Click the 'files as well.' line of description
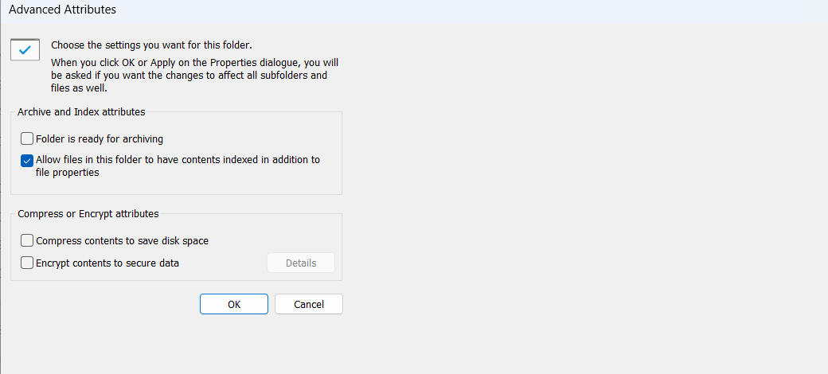The height and width of the screenshot is (374, 828). click(79, 88)
